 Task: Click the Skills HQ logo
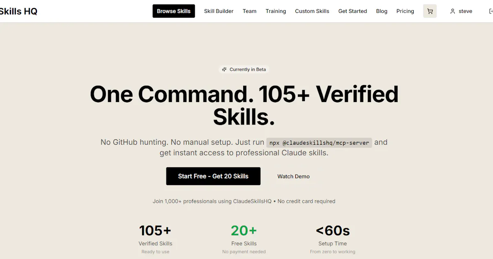(18, 11)
